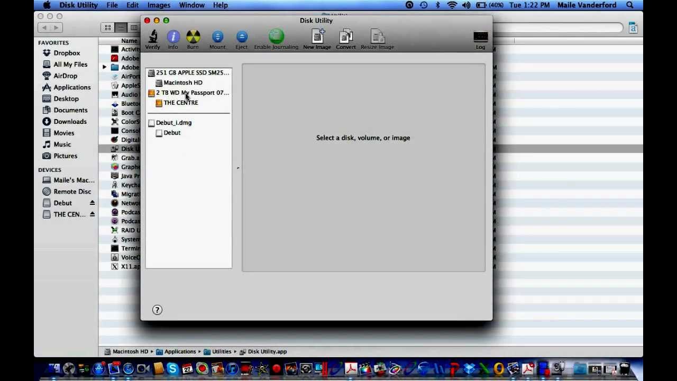Select THE CENTRE volume in Disk Utility
The image size is (677, 381).
click(x=177, y=103)
